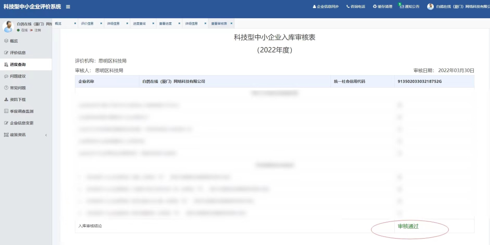
Task: Open 企业信息变更 in the sidebar
Action: click(x=21, y=123)
